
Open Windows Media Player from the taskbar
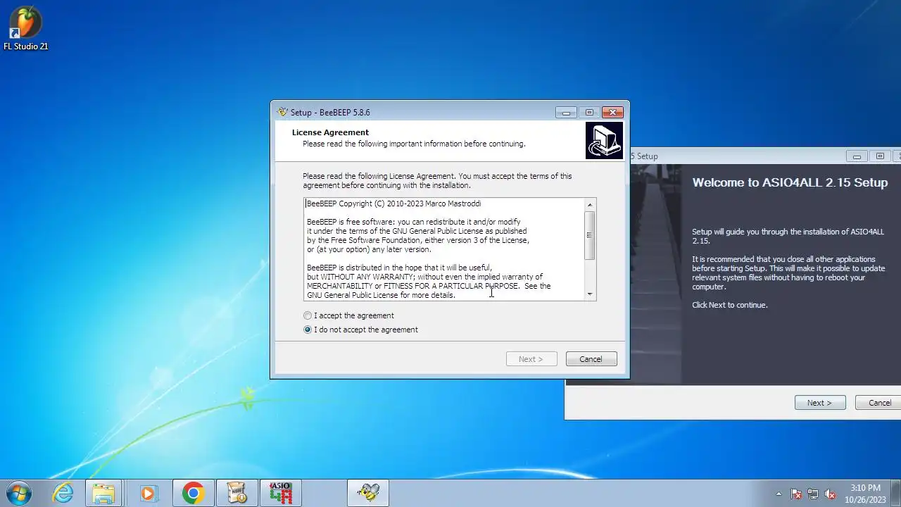click(148, 494)
